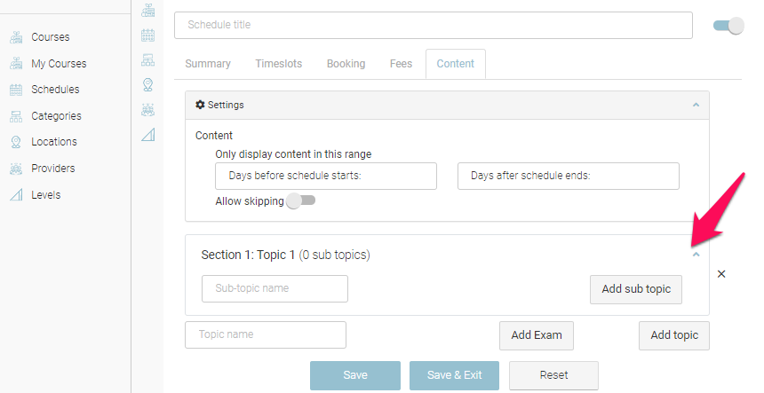Click the Levels icon in sidebar
This screenshot has height=393, width=764.
pos(16,195)
